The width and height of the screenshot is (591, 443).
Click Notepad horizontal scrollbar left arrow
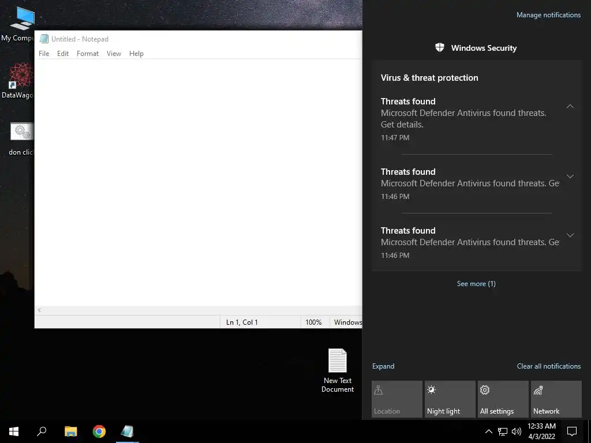(39, 310)
